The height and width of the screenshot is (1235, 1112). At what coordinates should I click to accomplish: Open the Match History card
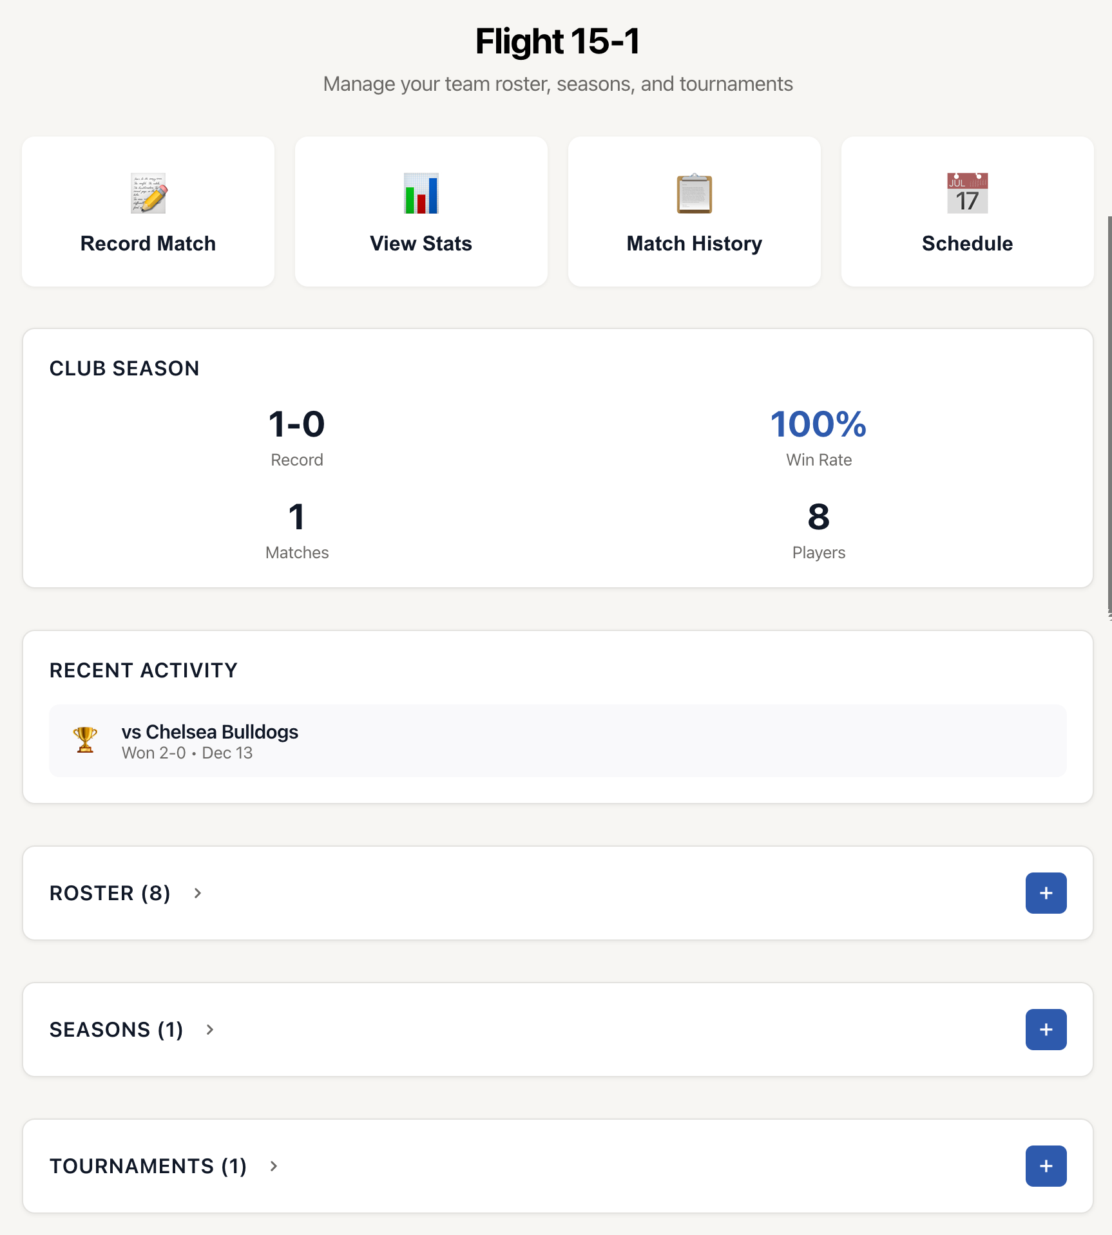point(694,211)
